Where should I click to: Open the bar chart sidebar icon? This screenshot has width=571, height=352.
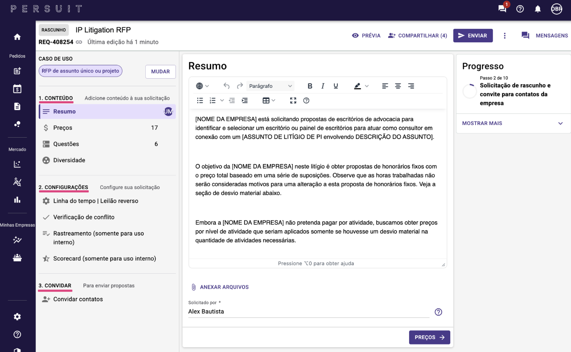pos(17,200)
